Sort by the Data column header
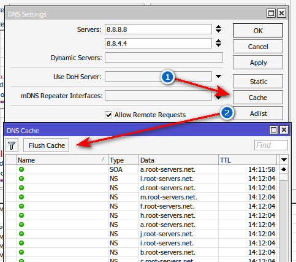The height and width of the screenshot is (262, 296). click(x=178, y=160)
